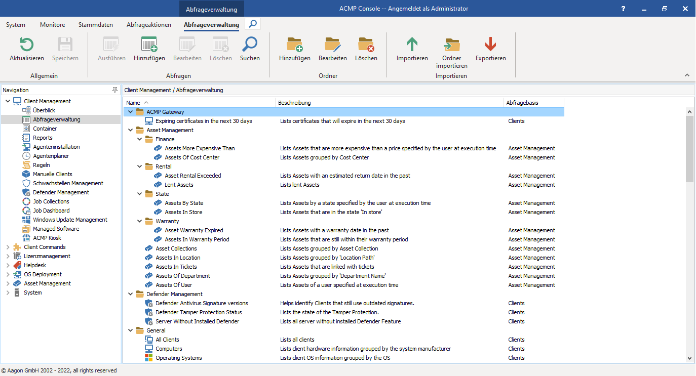This screenshot has height=376, width=696.
Task: Open Regeln in the navigation tree
Action: click(x=42, y=165)
